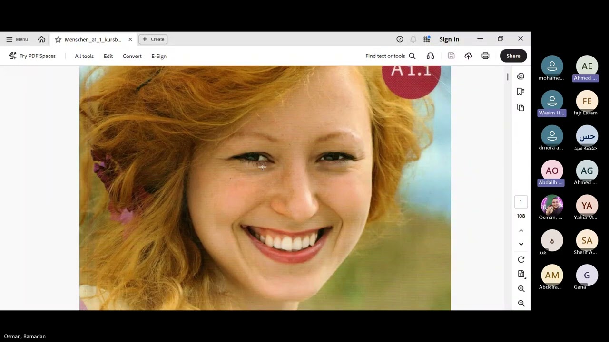Select participant avatar AO Abdallh
Screen dimensions: 609x342
click(x=552, y=171)
